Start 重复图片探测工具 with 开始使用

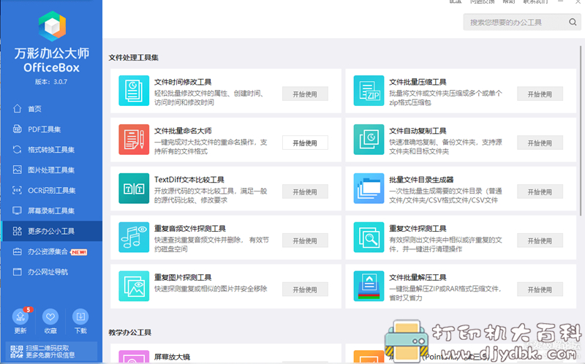tap(305, 289)
